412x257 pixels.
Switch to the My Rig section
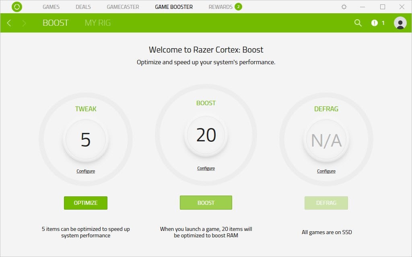point(97,23)
